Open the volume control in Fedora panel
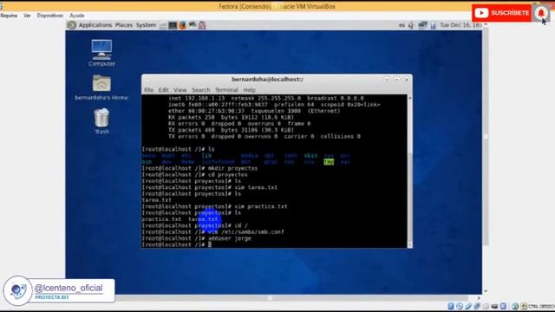This screenshot has height=312, width=555. pos(411,25)
